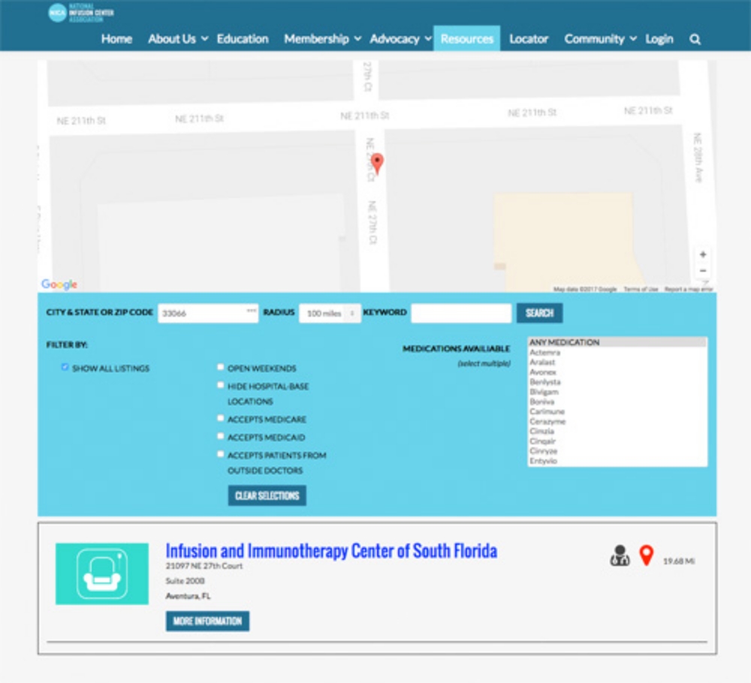Expand the Community menu chevron
The width and height of the screenshot is (751, 683).
(632, 39)
